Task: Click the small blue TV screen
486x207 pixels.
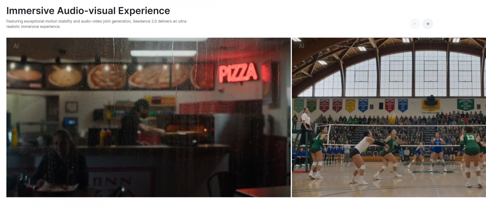Action: [70, 122]
